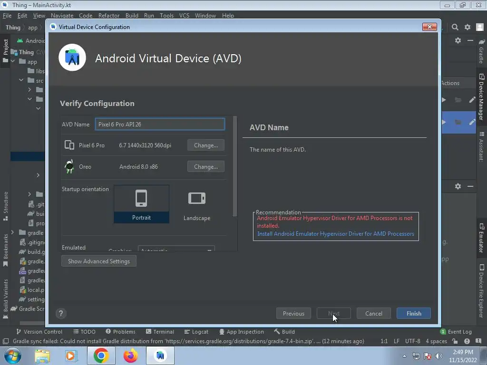Image resolution: width=487 pixels, height=365 pixels.
Task: Open the Tools menu
Action: point(166,16)
